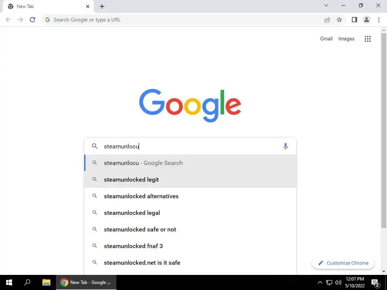Click the share this page icon
This screenshot has height=290, width=387.
click(x=327, y=20)
